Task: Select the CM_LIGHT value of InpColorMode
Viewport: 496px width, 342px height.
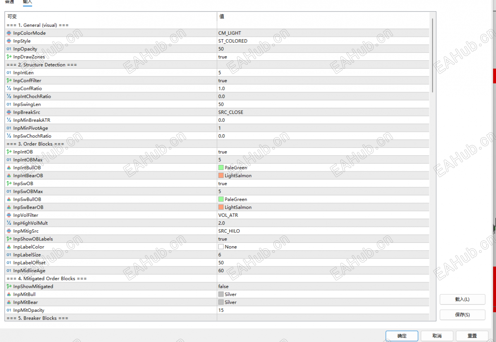Action: (230, 33)
